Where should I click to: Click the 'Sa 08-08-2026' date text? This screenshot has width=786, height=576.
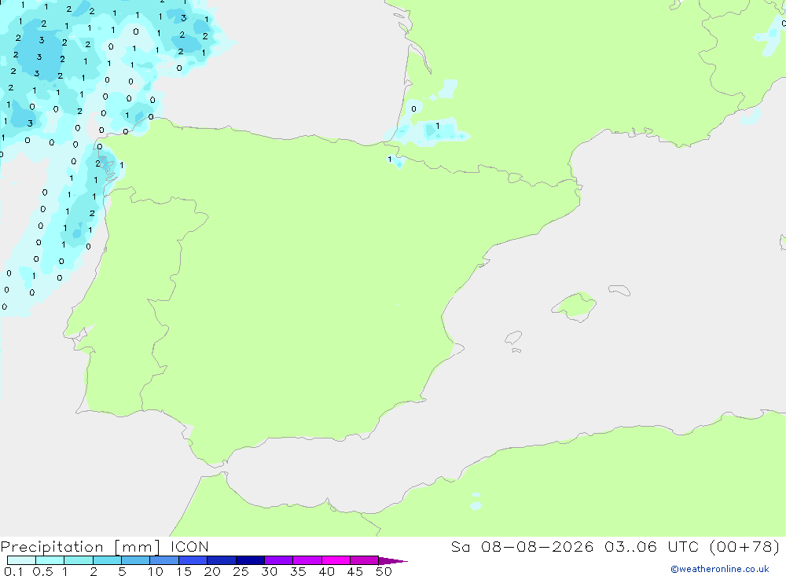pyautogui.click(x=522, y=547)
